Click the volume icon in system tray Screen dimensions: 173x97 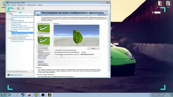156,95
